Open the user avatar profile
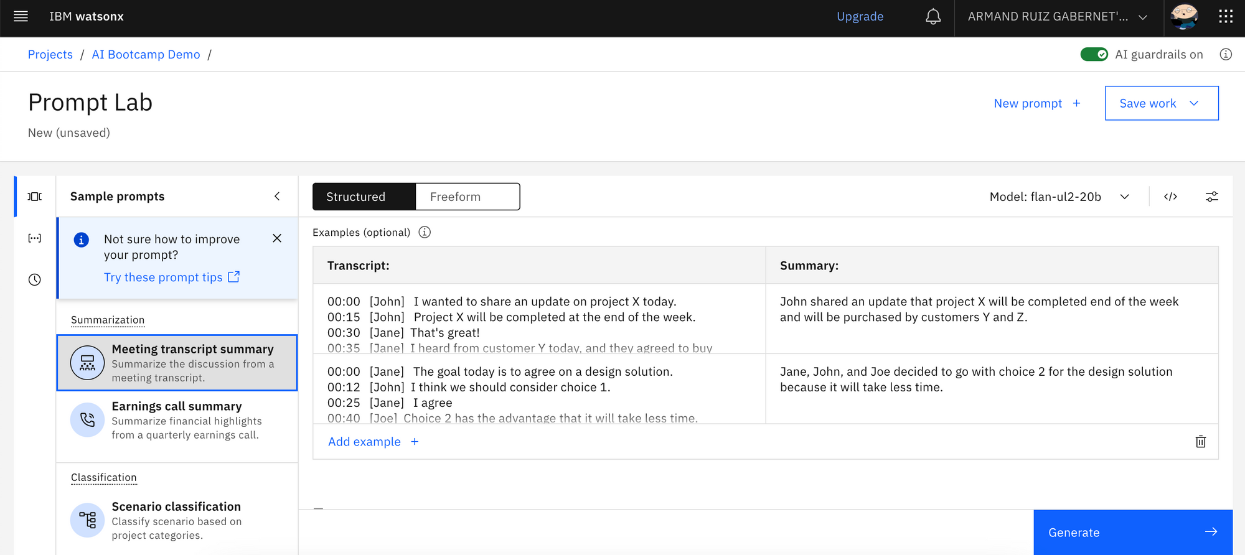The image size is (1245, 555). (1183, 17)
